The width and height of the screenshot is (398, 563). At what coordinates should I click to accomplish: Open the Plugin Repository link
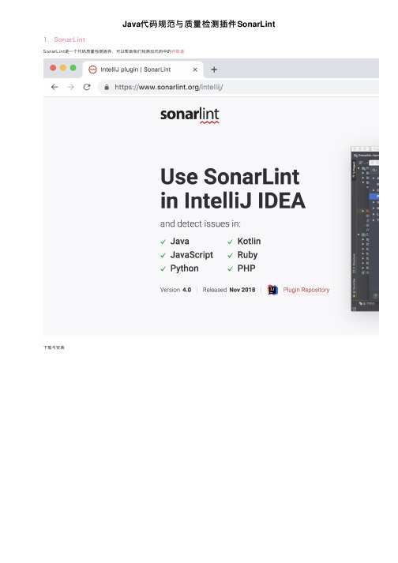click(x=306, y=290)
